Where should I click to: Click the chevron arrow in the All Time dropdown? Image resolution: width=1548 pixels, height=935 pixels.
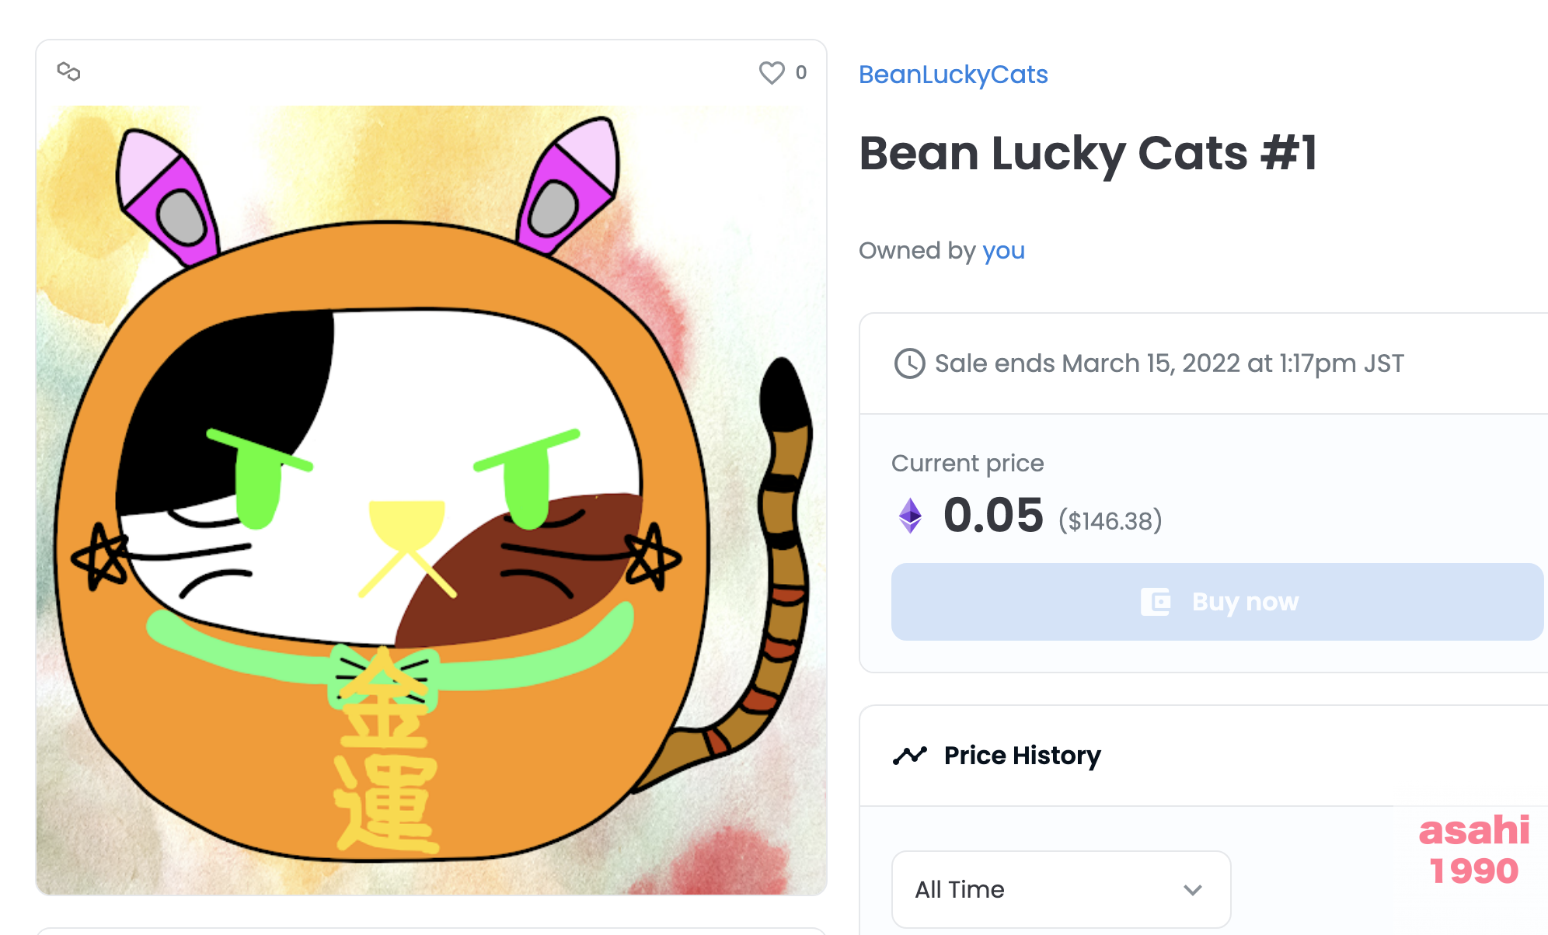tap(1192, 889)
